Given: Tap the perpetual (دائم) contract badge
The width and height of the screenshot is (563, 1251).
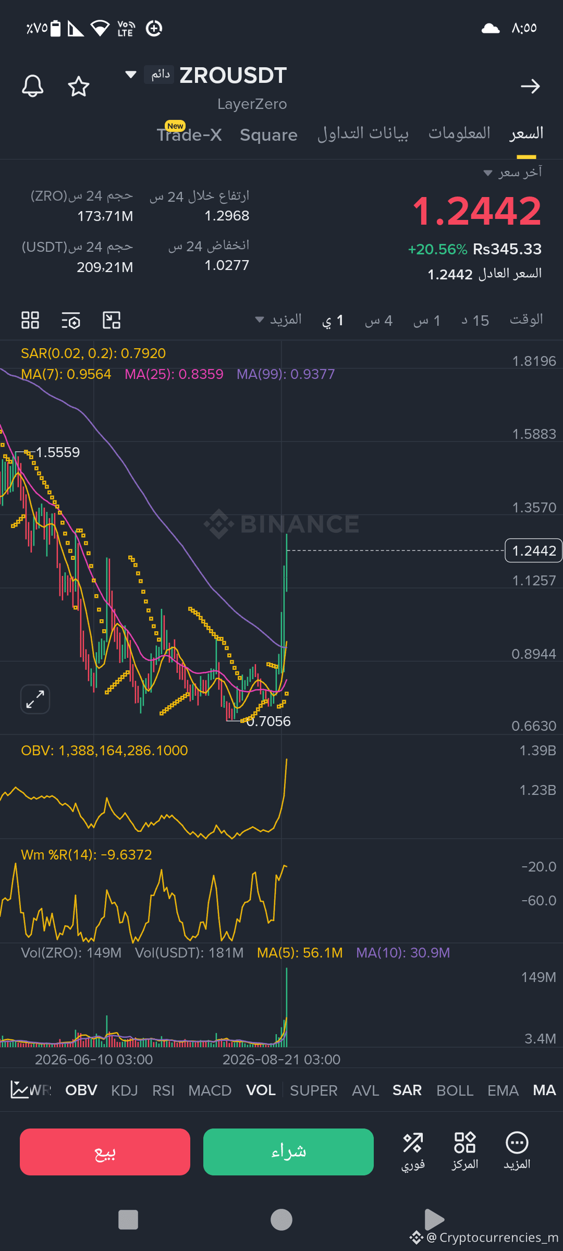Looking at the screenshot, I should (160, 75).
